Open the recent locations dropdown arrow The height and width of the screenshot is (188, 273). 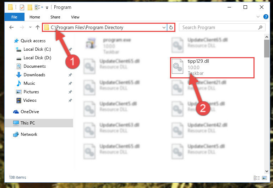(x=30, y=27)
